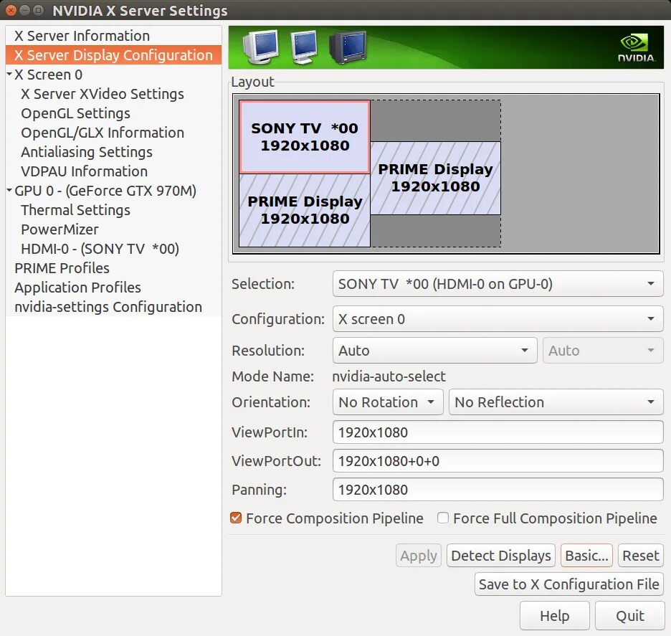
Task: Switch to Basic view button
Action: 586,556
